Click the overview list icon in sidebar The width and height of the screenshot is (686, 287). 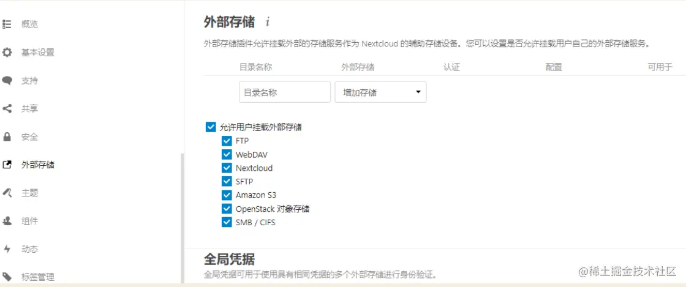pyautogui.click(x=7, y=24)
